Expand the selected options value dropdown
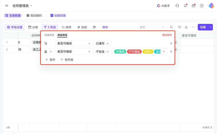The height and width of the screenshot is (134, 217). click(164, 51)
